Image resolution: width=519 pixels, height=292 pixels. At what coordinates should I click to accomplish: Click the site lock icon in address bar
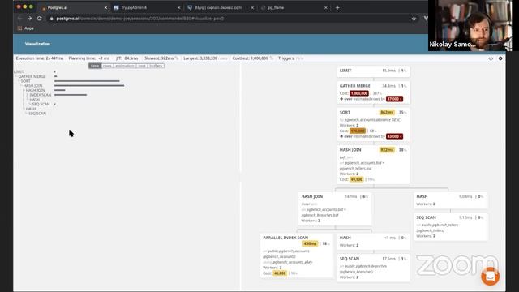(51, 19)
